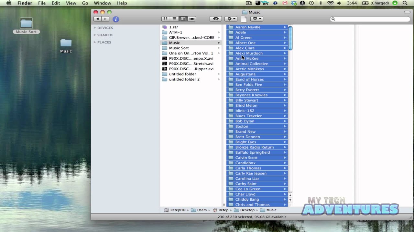414x232 pixels.
Task: Select P90X.DISC....Stretch.avi video file
Action: point(191,63)
